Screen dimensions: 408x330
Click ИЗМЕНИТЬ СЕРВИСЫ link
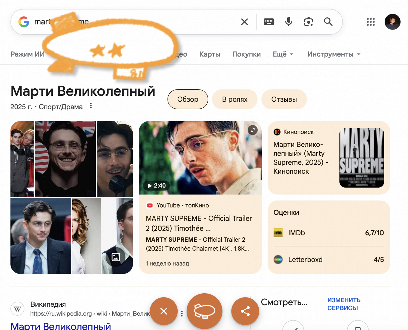tap(344, 304)
